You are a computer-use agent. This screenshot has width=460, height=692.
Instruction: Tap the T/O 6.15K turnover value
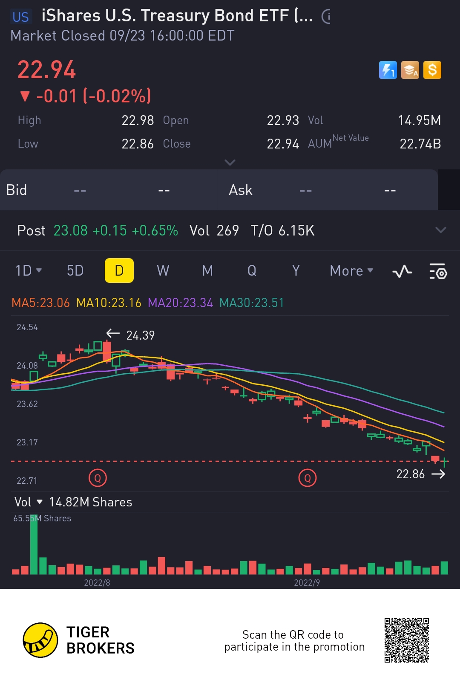point(282,230)
